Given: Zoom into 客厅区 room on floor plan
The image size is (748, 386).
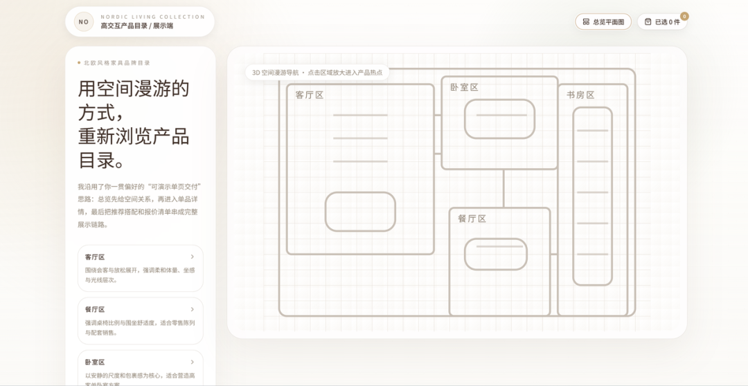Looking at the screenshot, I should pyautogui.click(x=360, y=169).
